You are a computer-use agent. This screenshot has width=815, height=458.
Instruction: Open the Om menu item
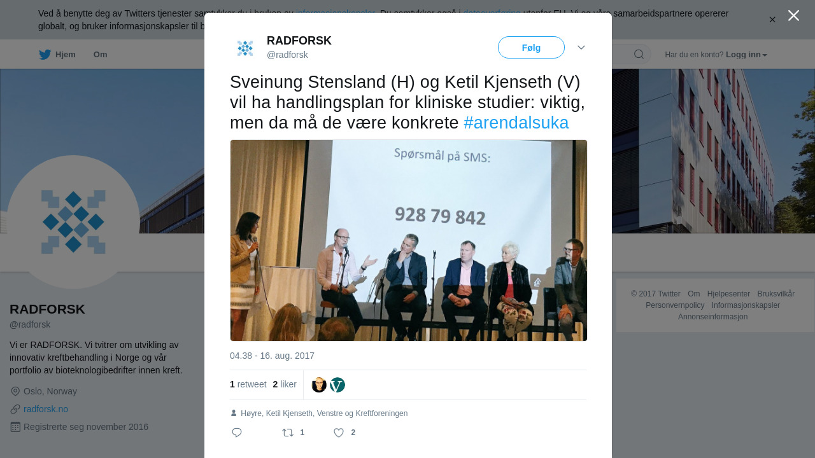[100, 55]
